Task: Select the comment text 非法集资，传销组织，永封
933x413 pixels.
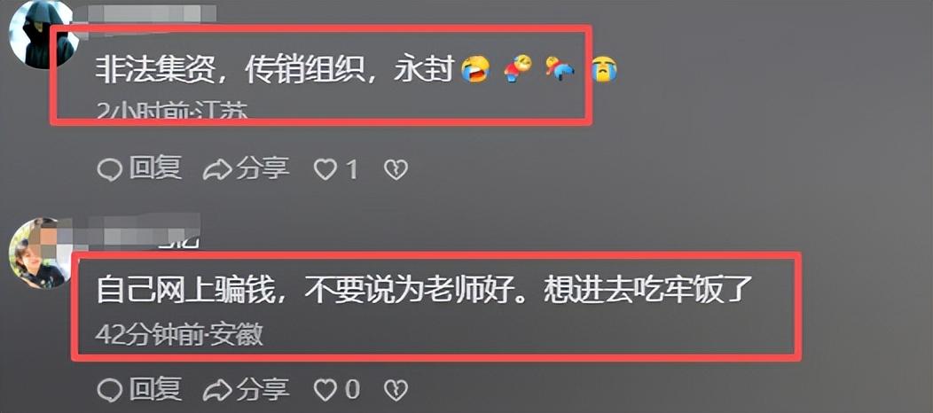Action: pos(275,71)
